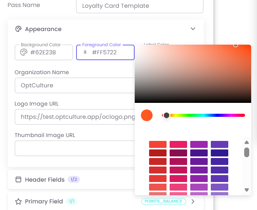This screenshot has width=257, height=210.
Task: Click the POINTS_BALANCE tag
Action: [x=163, y=201]
